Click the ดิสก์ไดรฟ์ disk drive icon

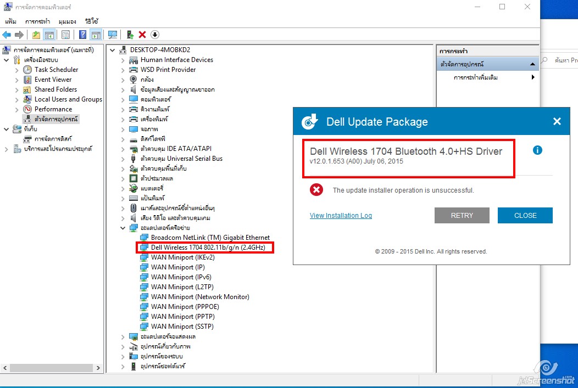point(134,139)
